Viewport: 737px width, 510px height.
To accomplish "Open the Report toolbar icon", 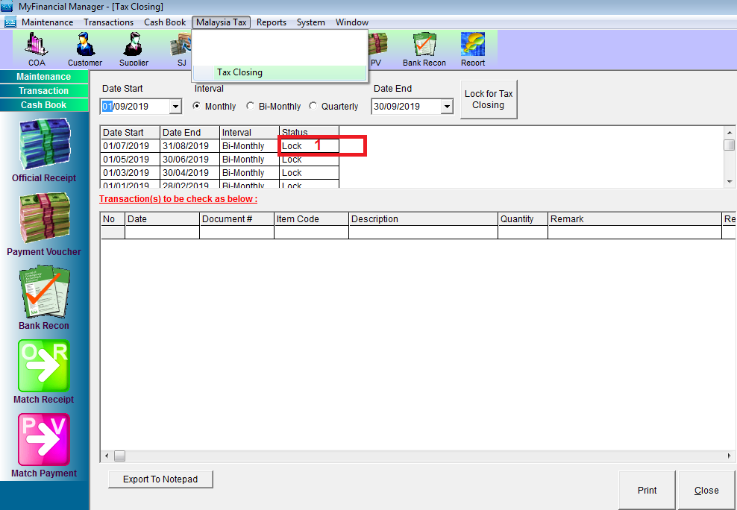I will point(472,49).
